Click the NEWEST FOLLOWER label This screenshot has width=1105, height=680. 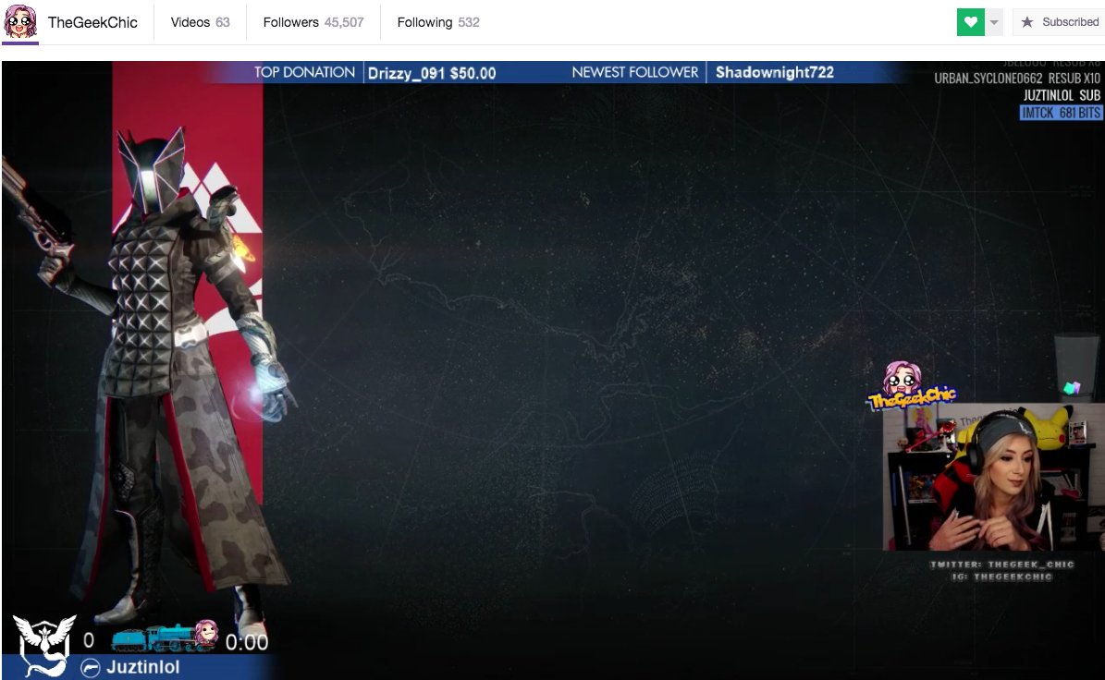click(x=635, y=72)
